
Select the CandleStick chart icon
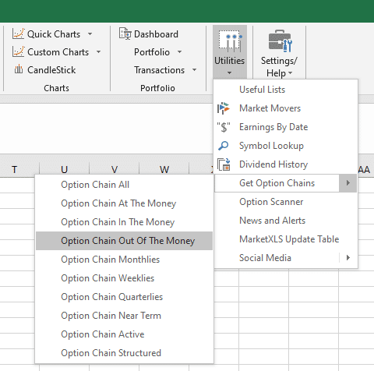[19, 69]
